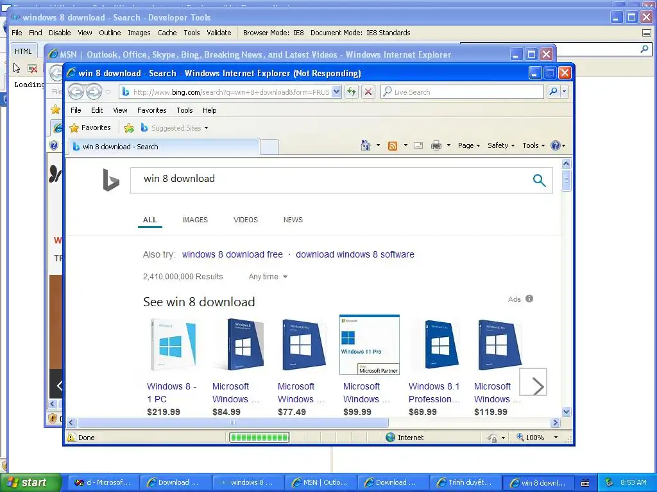657x492 pixels.
Task: Switch to the NEWS search tab
Action: tap(293, 220)
